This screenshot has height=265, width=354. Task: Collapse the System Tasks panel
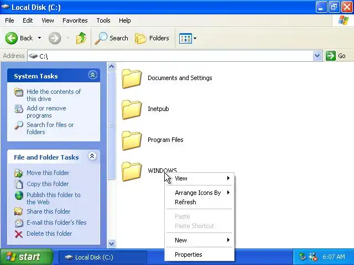pos(92,75)
